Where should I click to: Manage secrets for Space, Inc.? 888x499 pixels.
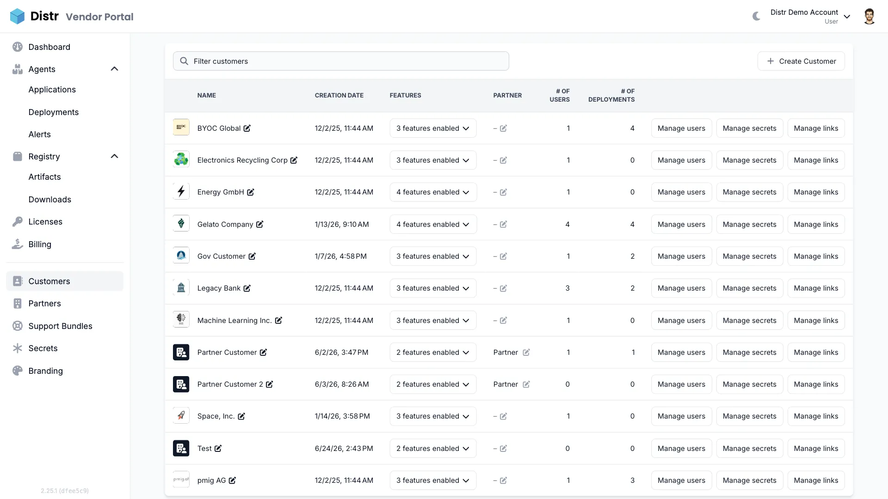coord(749,416)
